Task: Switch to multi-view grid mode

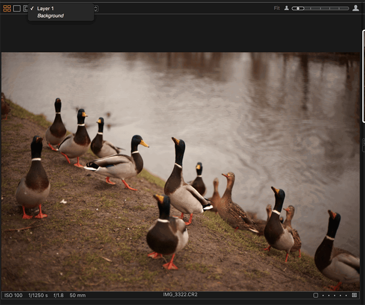Action: coord(7,8)
